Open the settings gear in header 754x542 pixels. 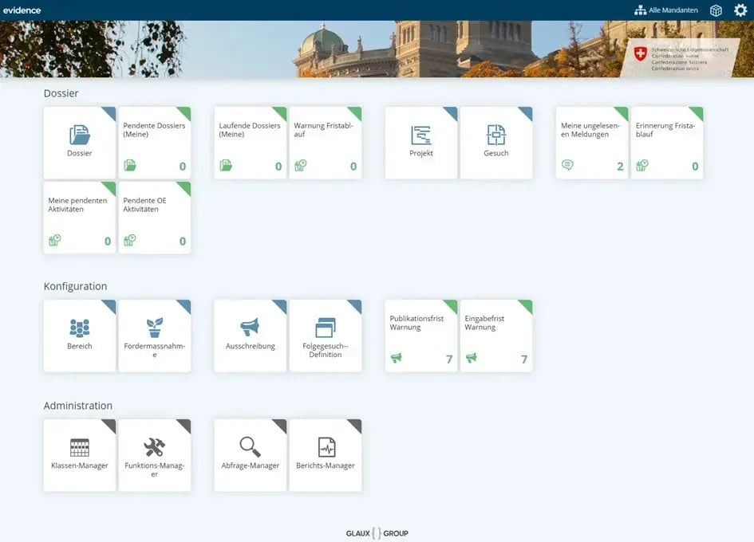click(740, 10)
